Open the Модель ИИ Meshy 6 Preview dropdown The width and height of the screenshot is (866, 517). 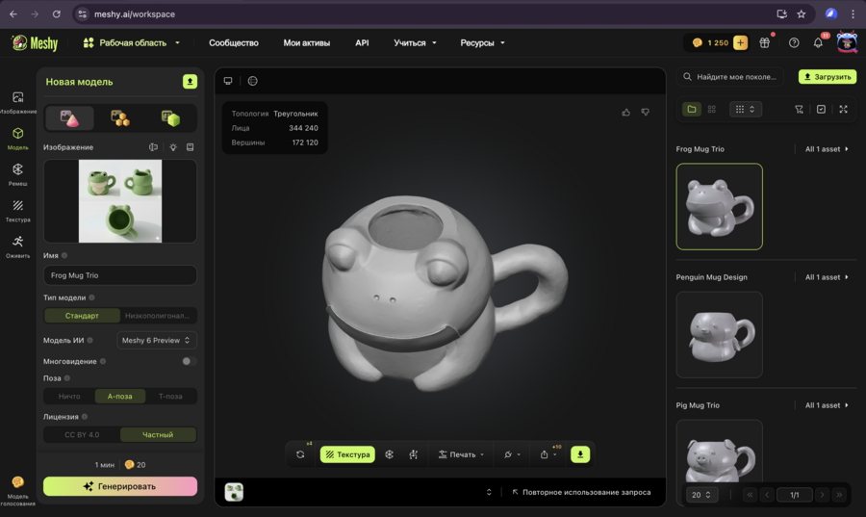(x=157, y=340)
